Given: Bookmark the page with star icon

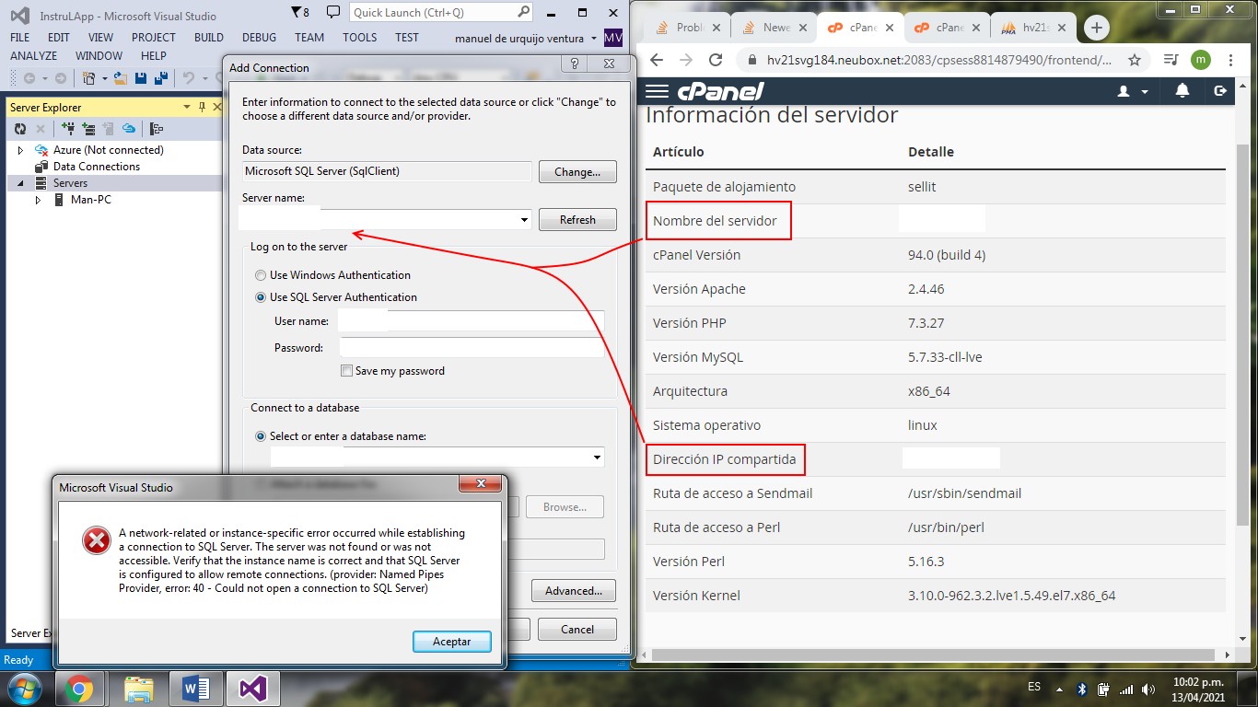Looking at the screenshot, I should pos(1135,60).
